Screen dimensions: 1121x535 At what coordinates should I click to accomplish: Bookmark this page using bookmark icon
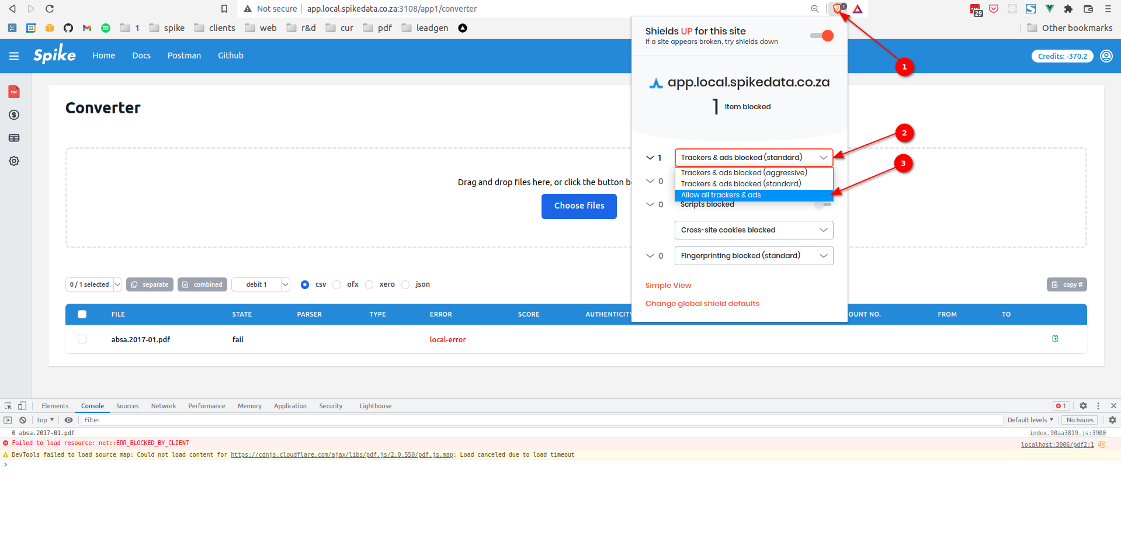click(x=224, y=9)
